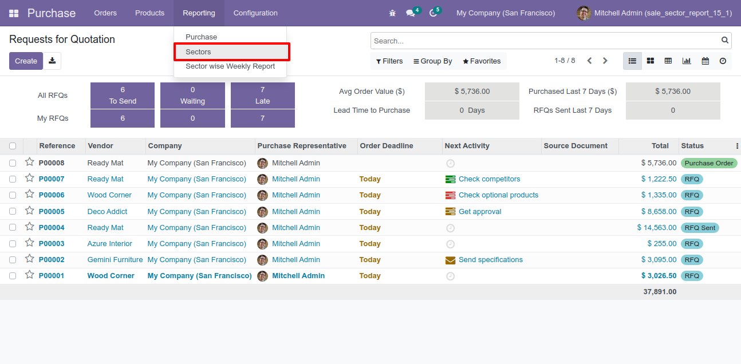Filter My RFQs tile showing 7
Viewport: 741px width, 364px height.
click(263, 118)
